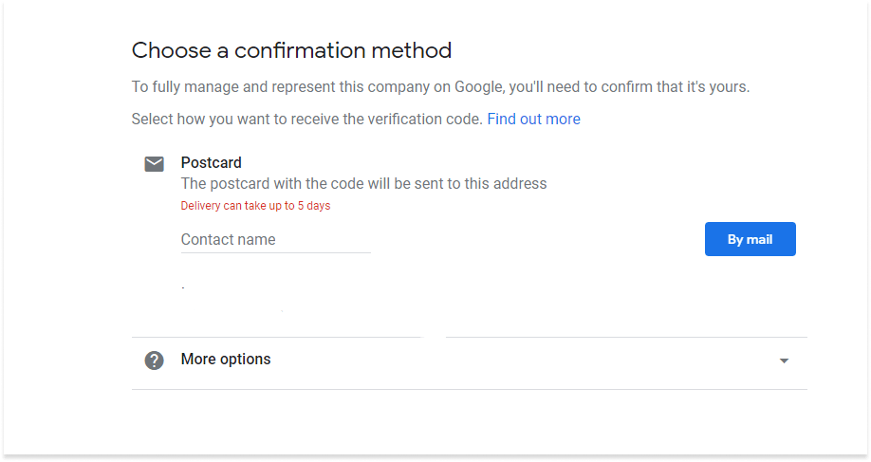Click the Postcard envelope icon
This screenshot has height=462, width=871.
click(154, 164)
